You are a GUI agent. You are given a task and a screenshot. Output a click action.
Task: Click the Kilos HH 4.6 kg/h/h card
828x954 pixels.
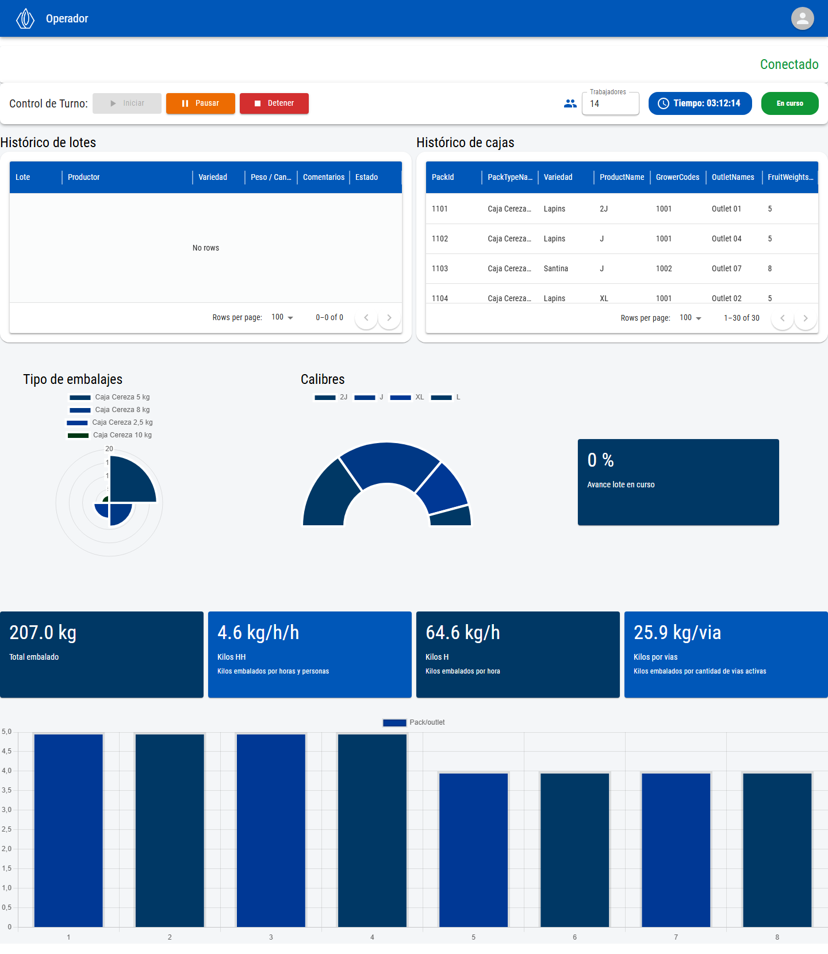click(310, 655)
